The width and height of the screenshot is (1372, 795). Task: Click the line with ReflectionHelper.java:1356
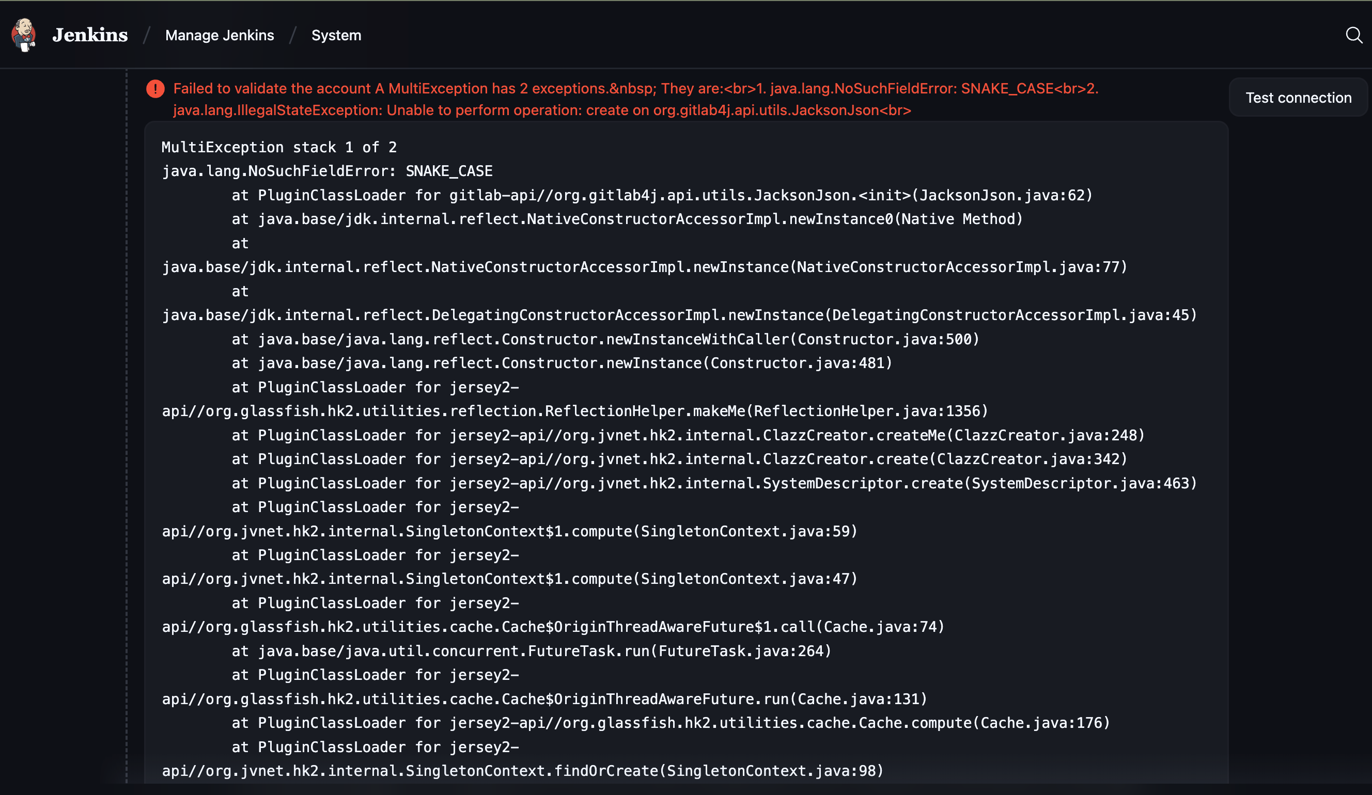click(x=575, y=411)
